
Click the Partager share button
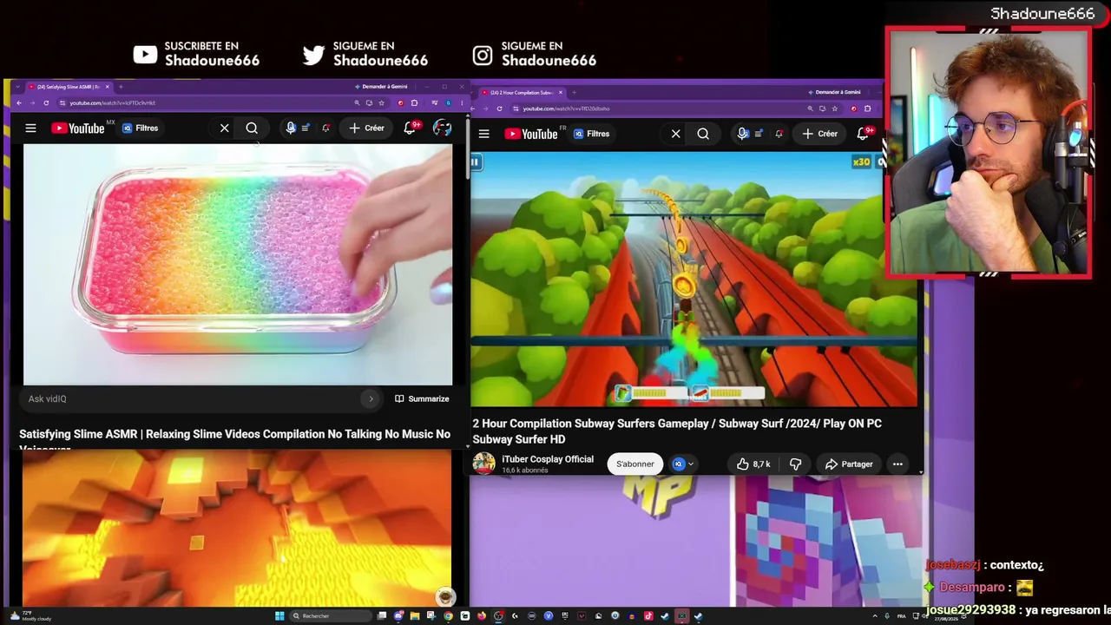coord(848,464)
